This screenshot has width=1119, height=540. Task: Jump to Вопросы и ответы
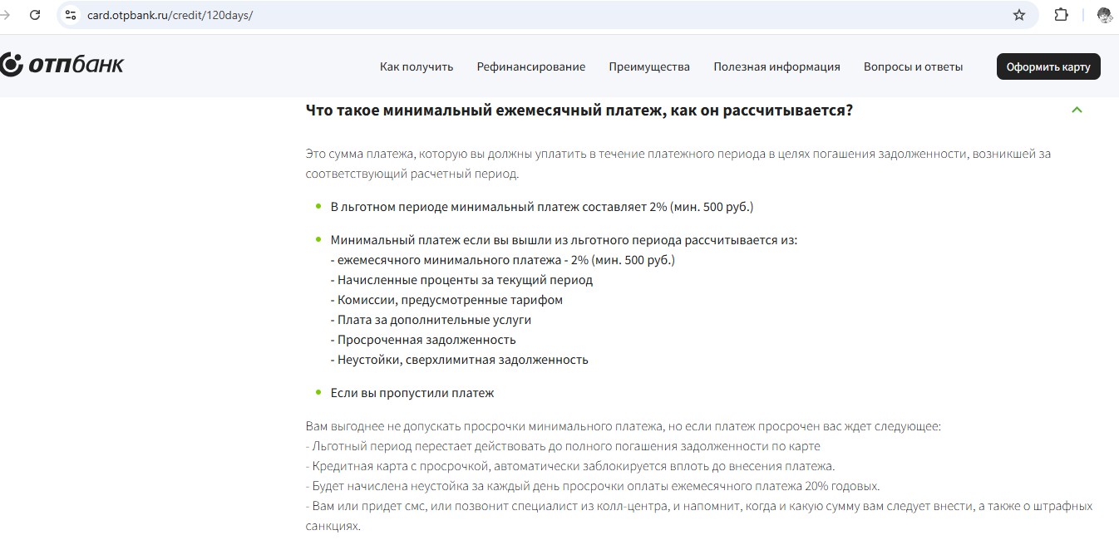pyautogui.click(x=913, y=66)
